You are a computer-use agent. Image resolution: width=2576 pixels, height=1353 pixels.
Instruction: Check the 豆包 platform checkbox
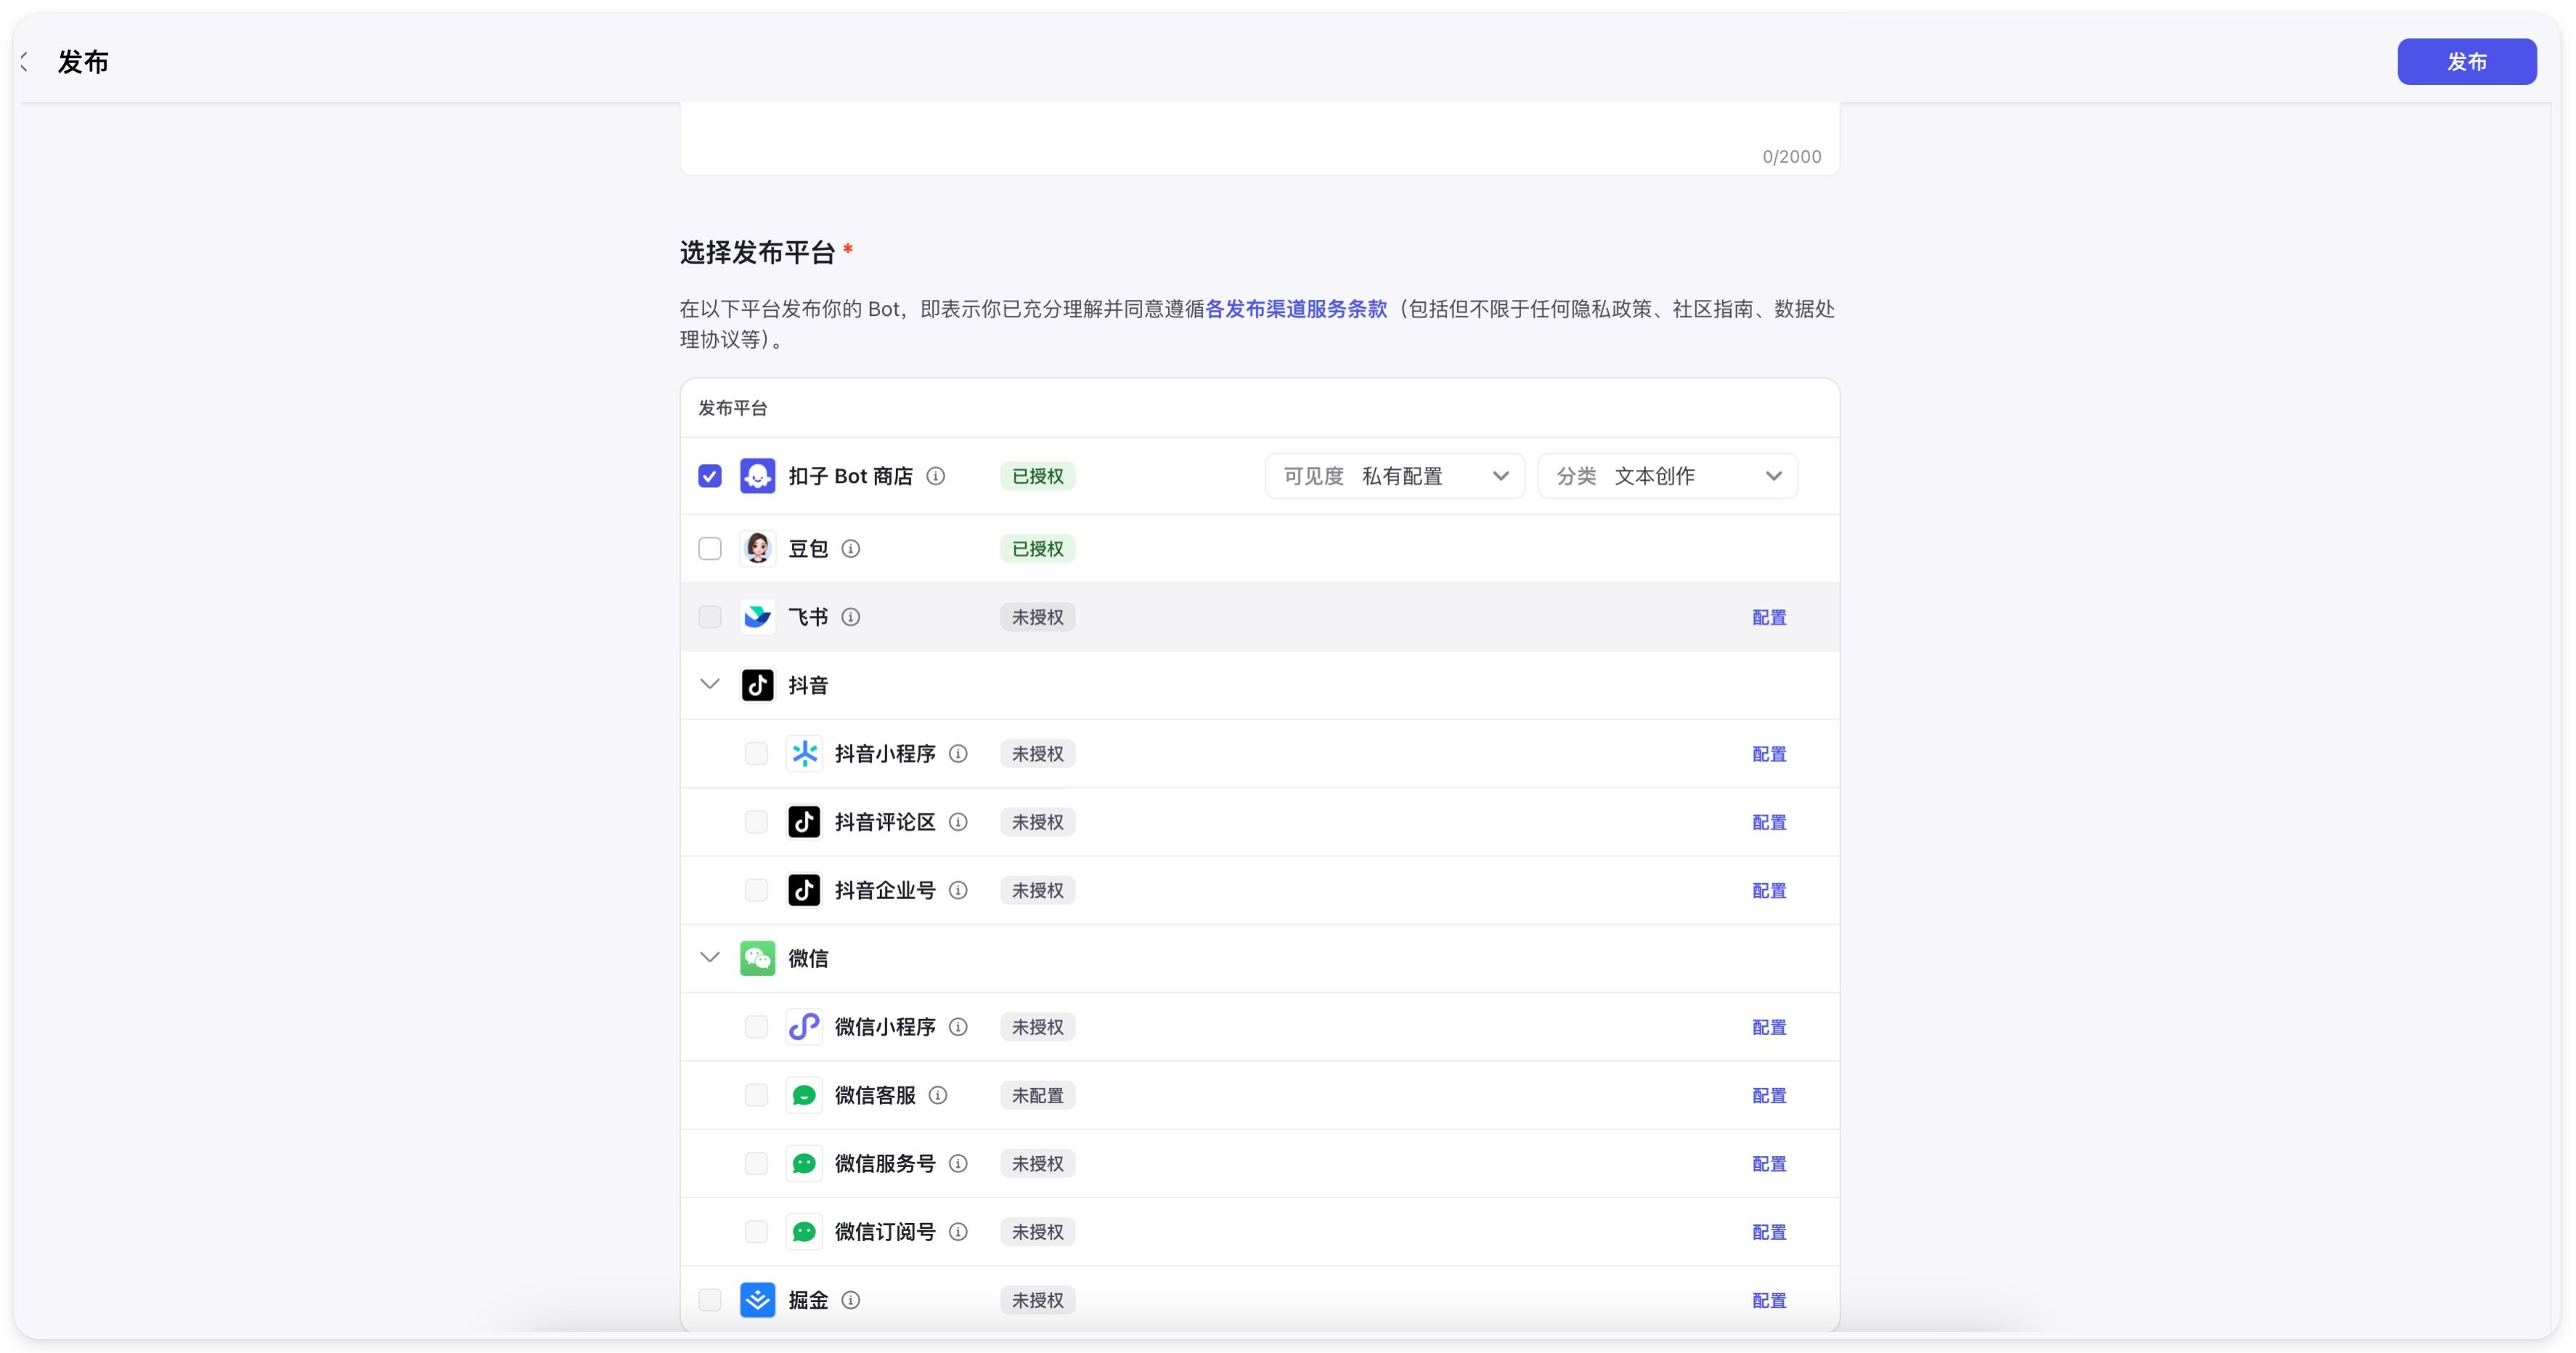tap(710, 548)
